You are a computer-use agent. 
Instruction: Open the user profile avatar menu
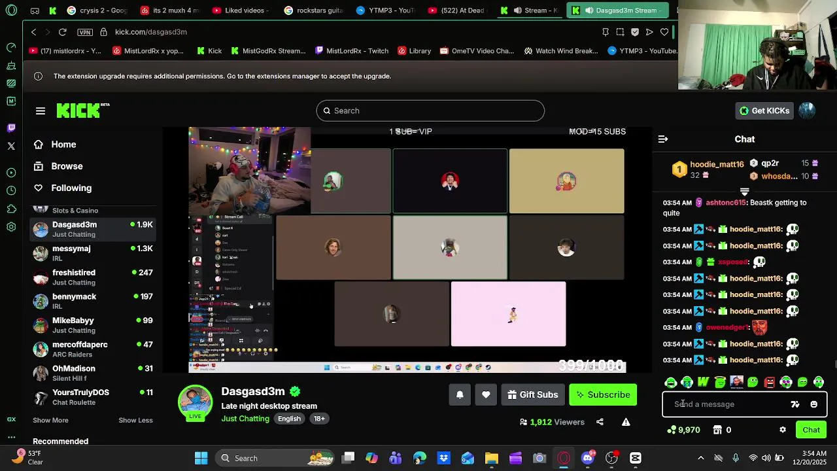click(x=807, y=111)
